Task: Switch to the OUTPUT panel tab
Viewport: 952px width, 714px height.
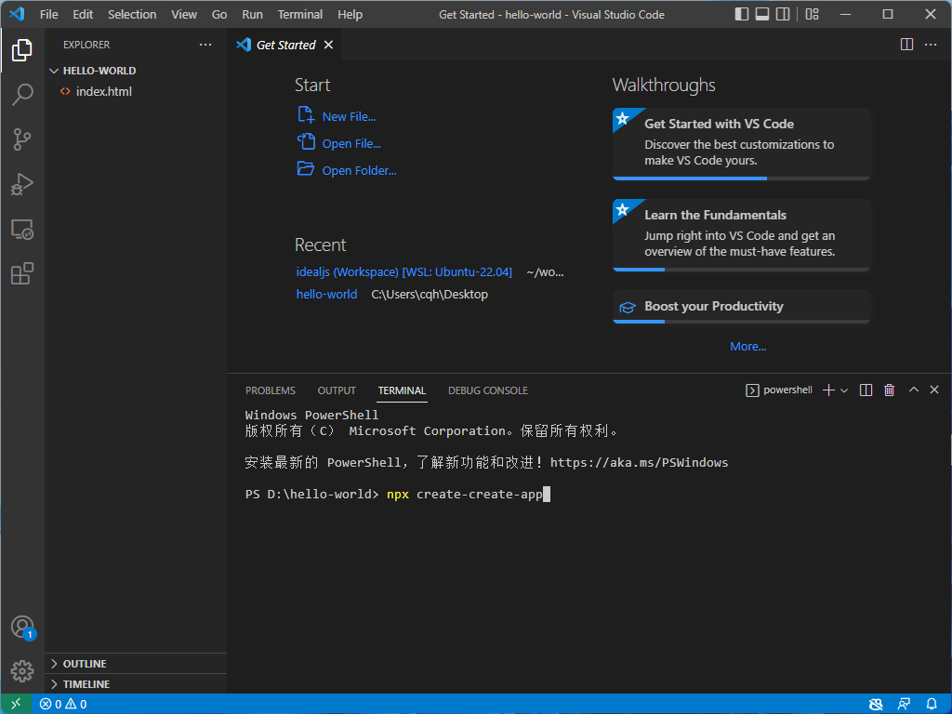Action: pyautogui.click(x=337, y=390)
